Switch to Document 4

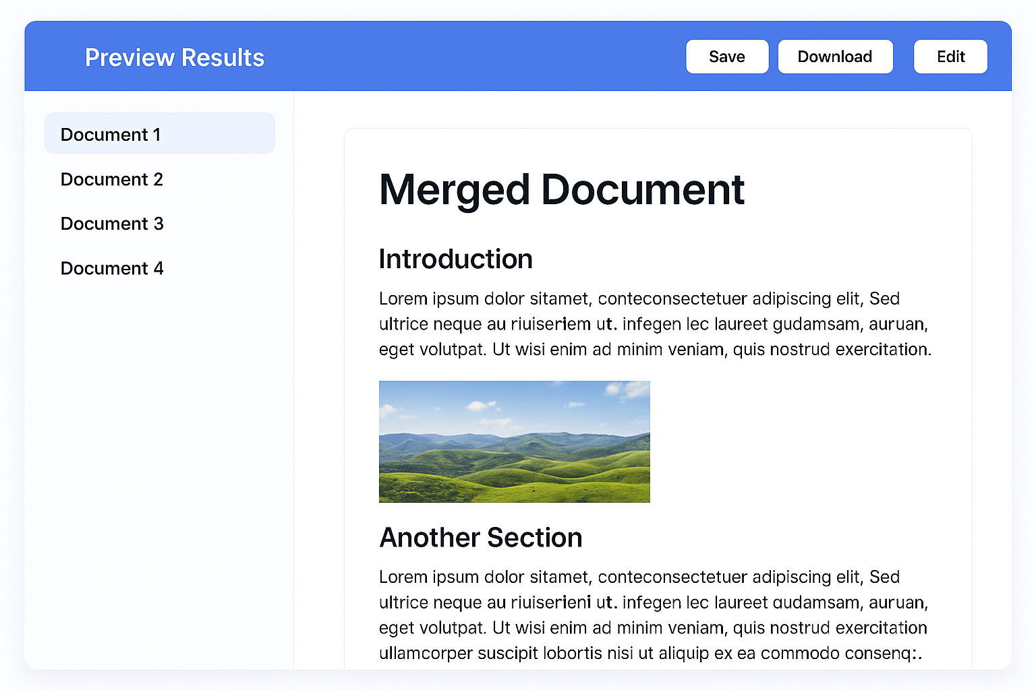pos(112,268)
